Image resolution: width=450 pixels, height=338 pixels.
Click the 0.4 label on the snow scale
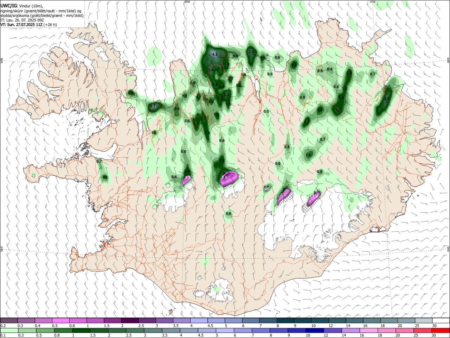pyautogui.click(x=38, y=326)
